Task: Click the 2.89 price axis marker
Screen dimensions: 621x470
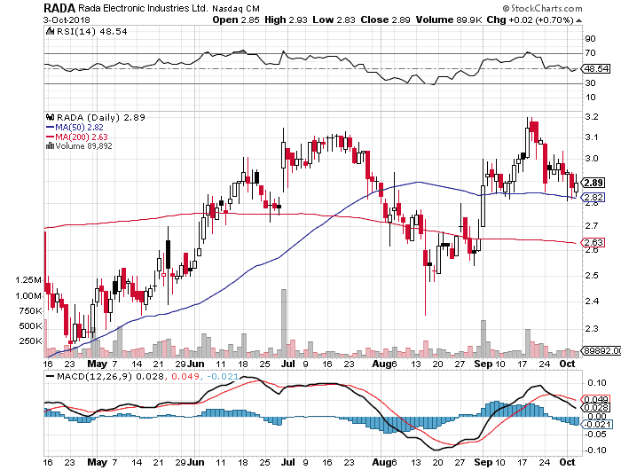Action: pyautogui.click(x=593, y=183)
